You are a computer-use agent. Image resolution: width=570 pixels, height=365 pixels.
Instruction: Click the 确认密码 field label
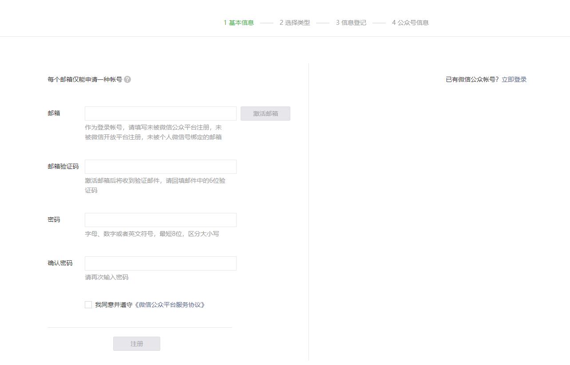(x=60, y=263)
